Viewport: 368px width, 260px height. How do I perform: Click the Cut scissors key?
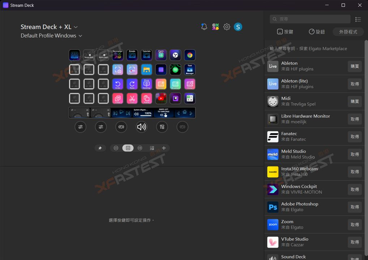[132, 98]
